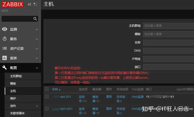The width and height of the screenshot is (194, 117).
Task: Collapse the 配置 menu chevron
Action: (37, 68)
